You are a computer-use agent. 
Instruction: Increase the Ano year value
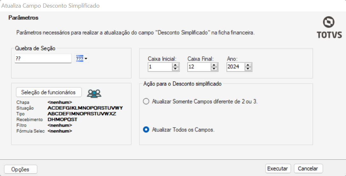pyautogui.click(x=249, y=65)
